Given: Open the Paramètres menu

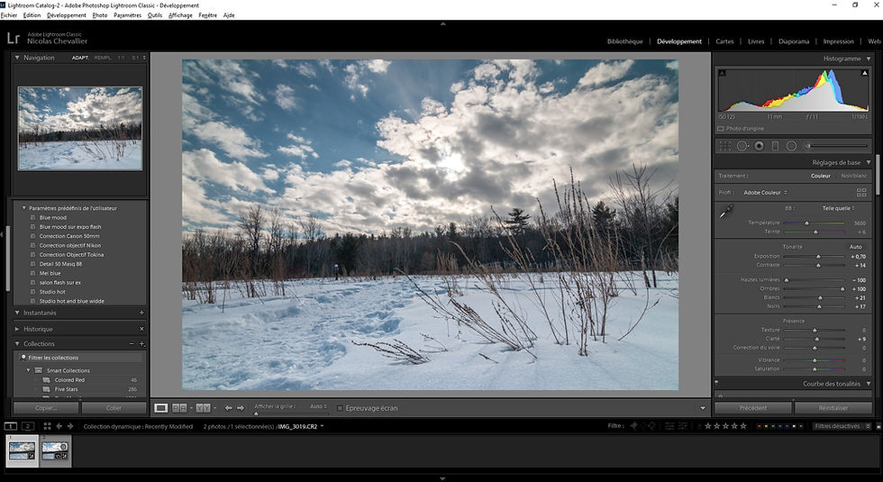Looking at the screenshot, I should (x=127, y=15).
